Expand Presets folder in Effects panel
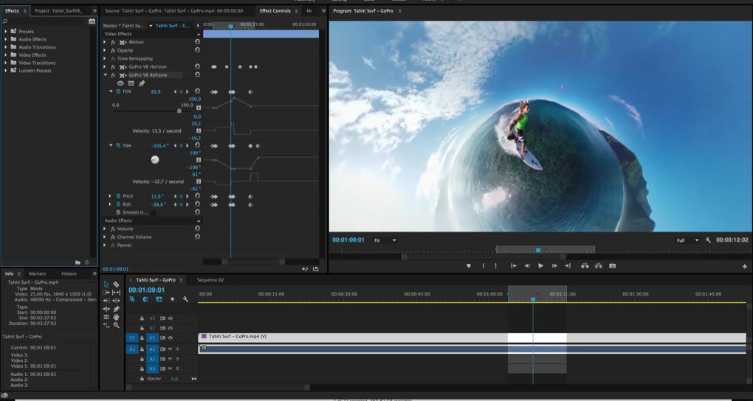Screen dimensions: 753x401 click(x=6, y=31)
